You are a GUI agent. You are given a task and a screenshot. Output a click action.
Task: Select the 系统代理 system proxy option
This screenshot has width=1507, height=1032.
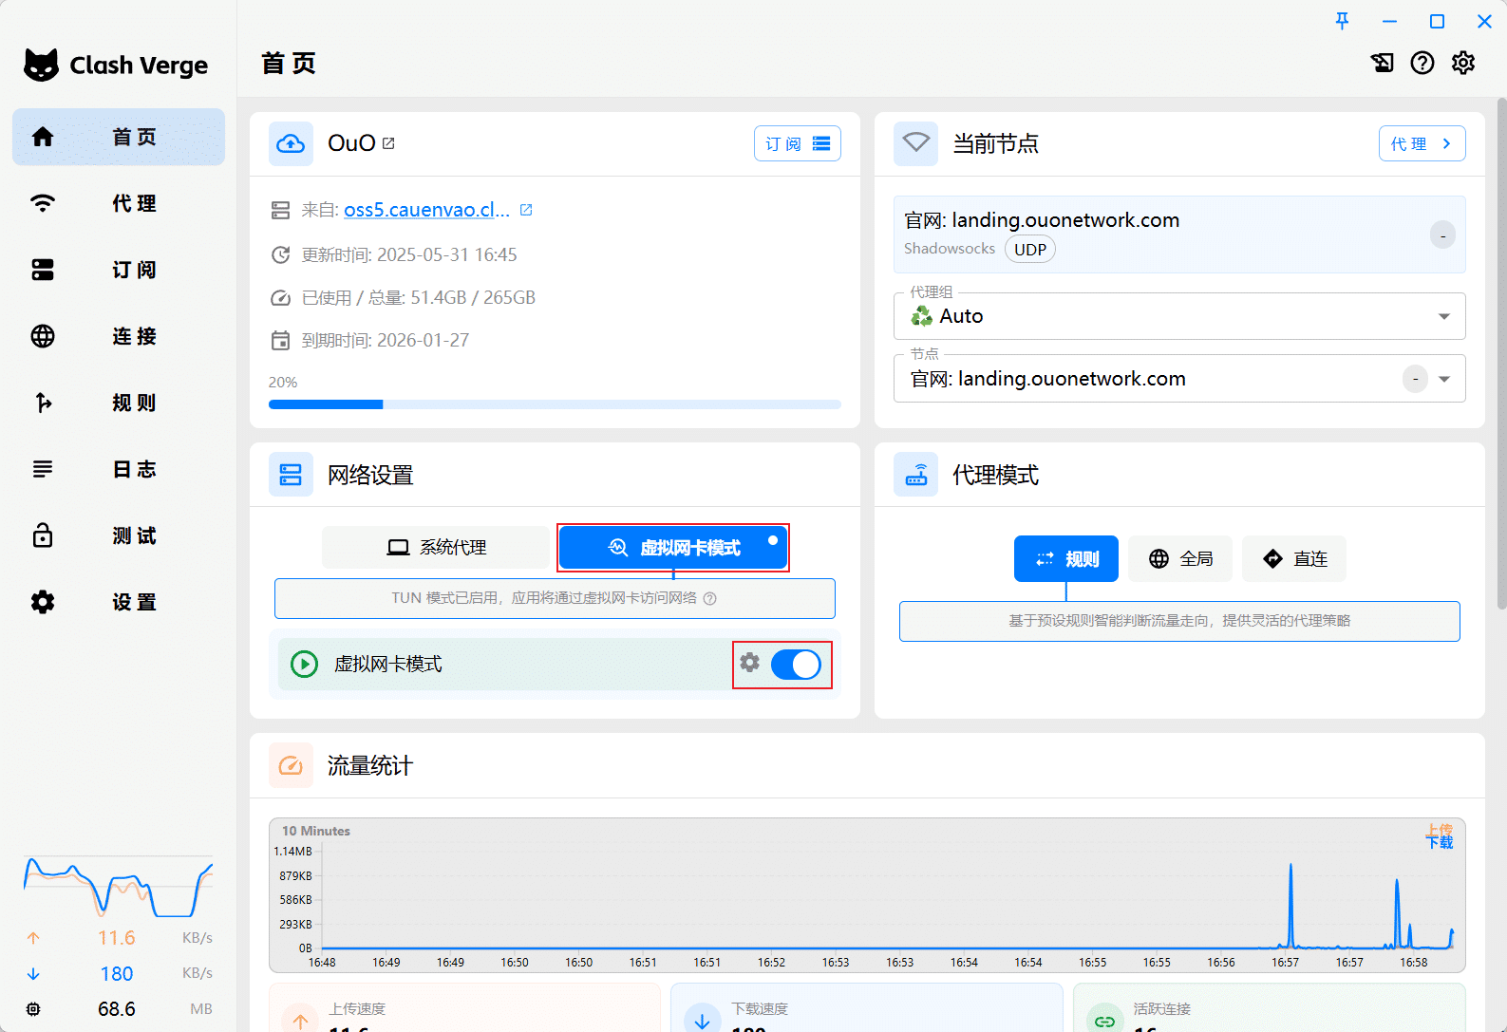(x=438, y=548)
